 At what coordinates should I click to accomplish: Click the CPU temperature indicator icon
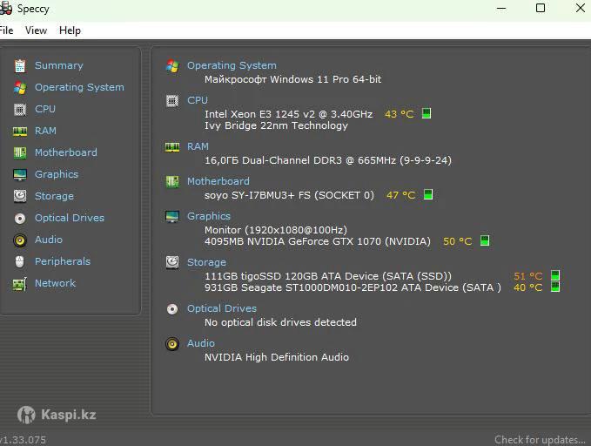click(x=426, y=114)
